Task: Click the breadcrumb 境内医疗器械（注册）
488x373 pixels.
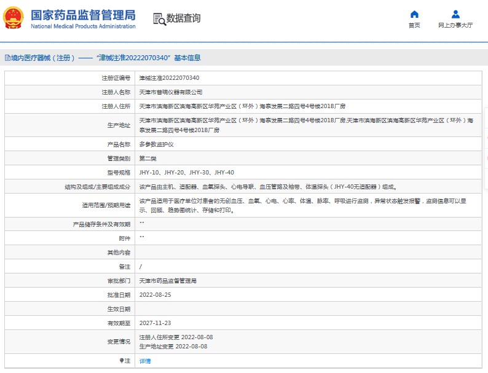Action: 43,58
